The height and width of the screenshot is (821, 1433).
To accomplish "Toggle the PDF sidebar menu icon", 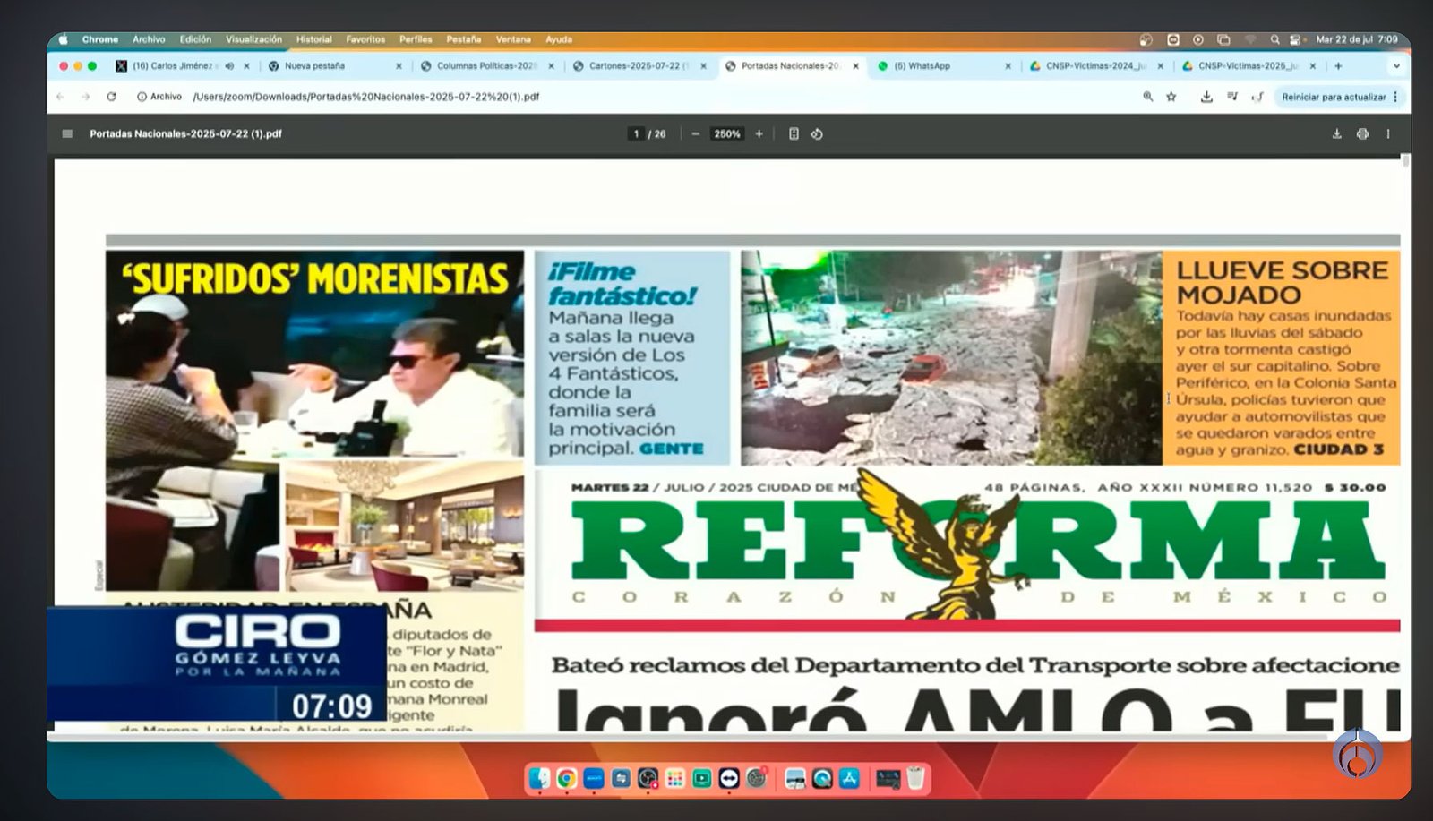I will pos(67,134).
